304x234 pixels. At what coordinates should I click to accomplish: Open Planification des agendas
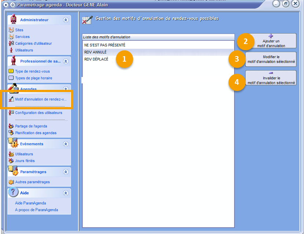(x=36, y=133)
